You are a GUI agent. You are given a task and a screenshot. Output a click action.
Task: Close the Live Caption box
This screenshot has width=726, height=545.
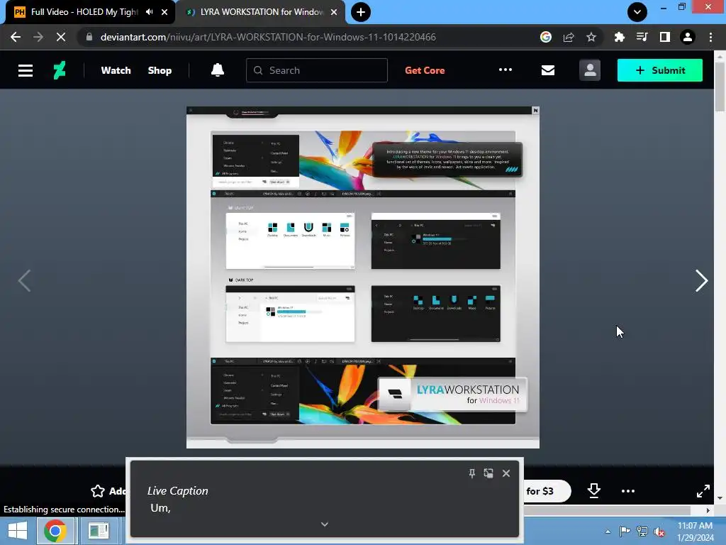pos(506,473)
